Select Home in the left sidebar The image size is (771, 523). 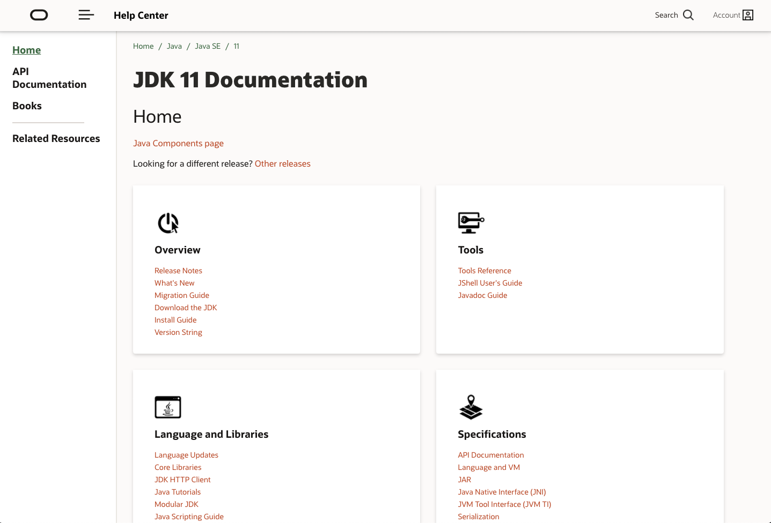tap(27, 50)
